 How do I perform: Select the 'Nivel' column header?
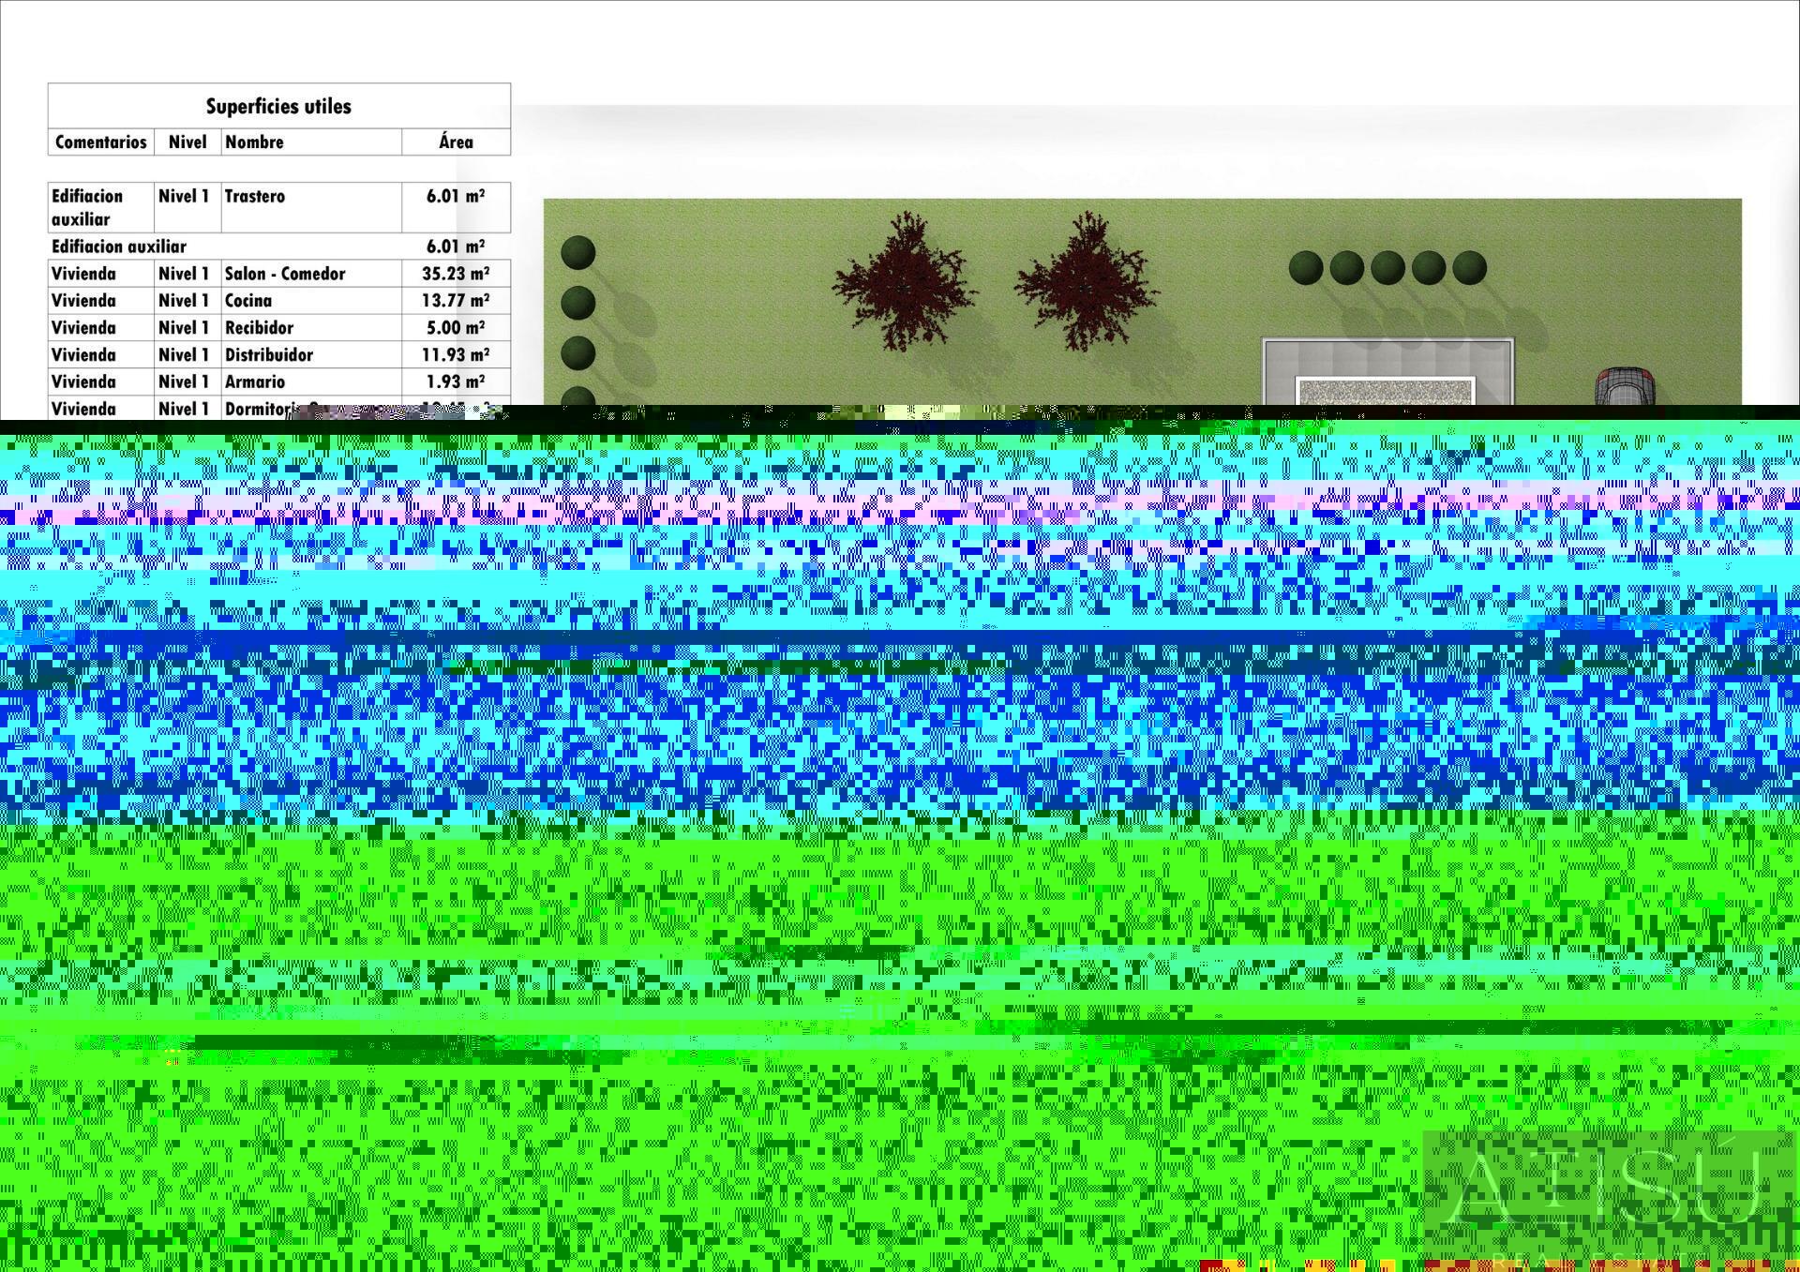click(187, 142)
